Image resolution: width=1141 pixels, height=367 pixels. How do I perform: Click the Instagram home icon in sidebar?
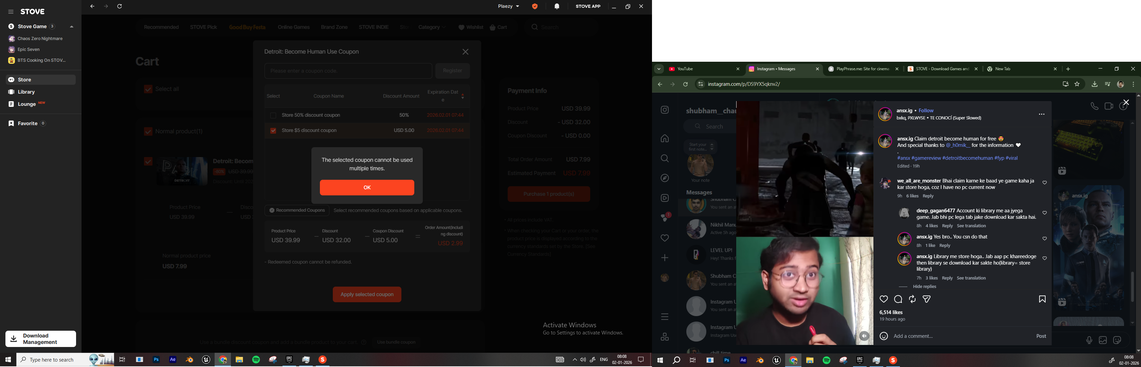665,138
